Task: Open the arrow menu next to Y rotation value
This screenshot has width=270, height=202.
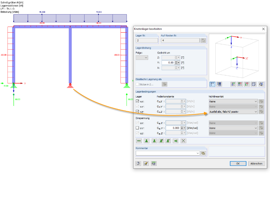Action: click(179, 62)
